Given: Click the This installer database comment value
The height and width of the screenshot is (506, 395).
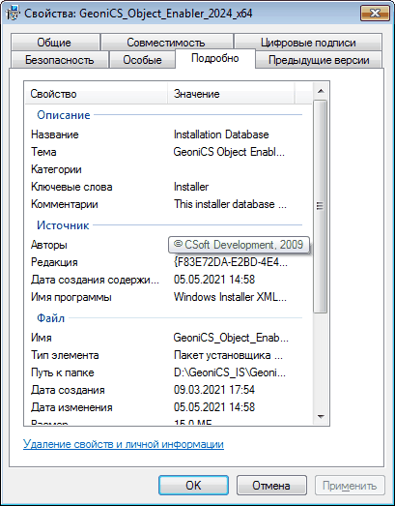Looking at the screenshot, I should 230,204.
